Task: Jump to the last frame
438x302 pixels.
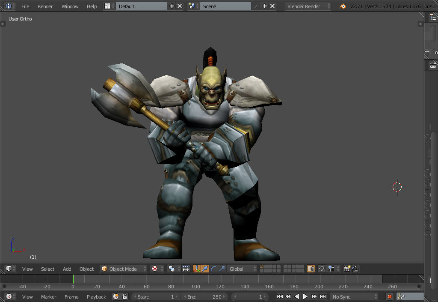Action: (x=323, y=296)
